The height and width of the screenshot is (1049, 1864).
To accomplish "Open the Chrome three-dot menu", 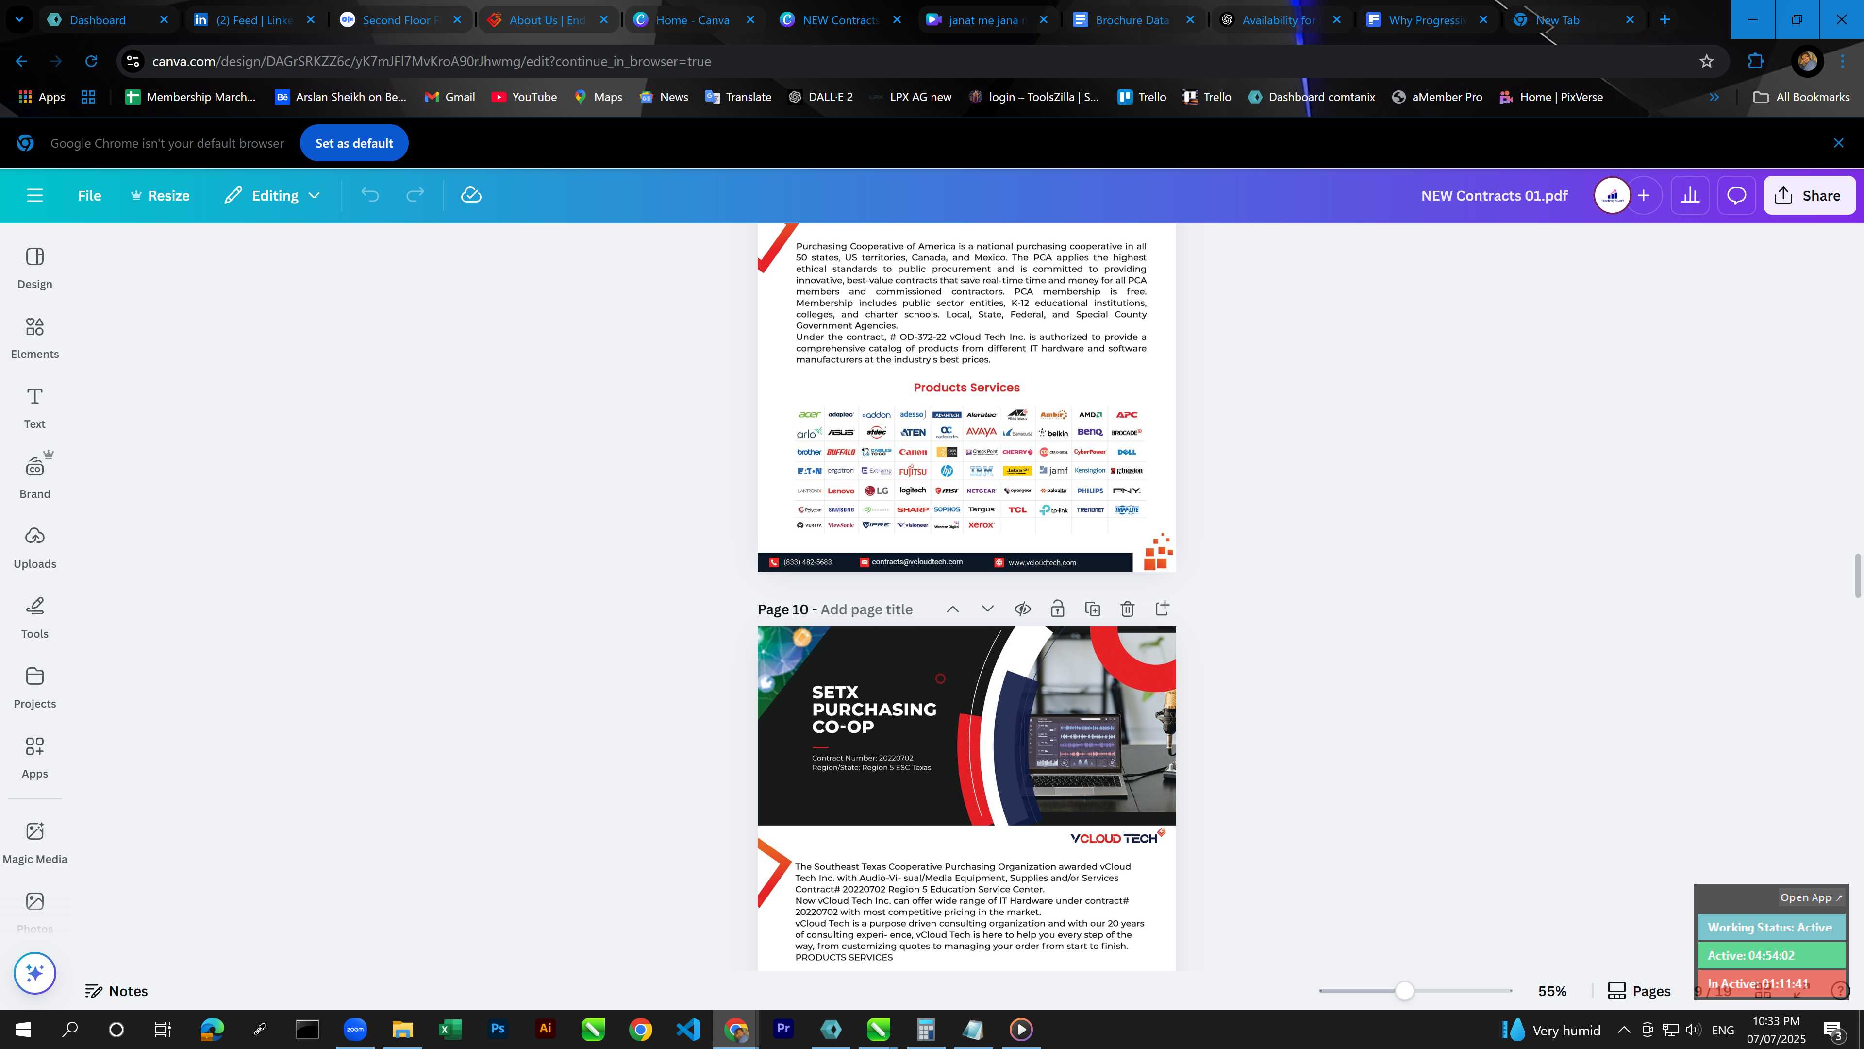I will [1843, 62].
